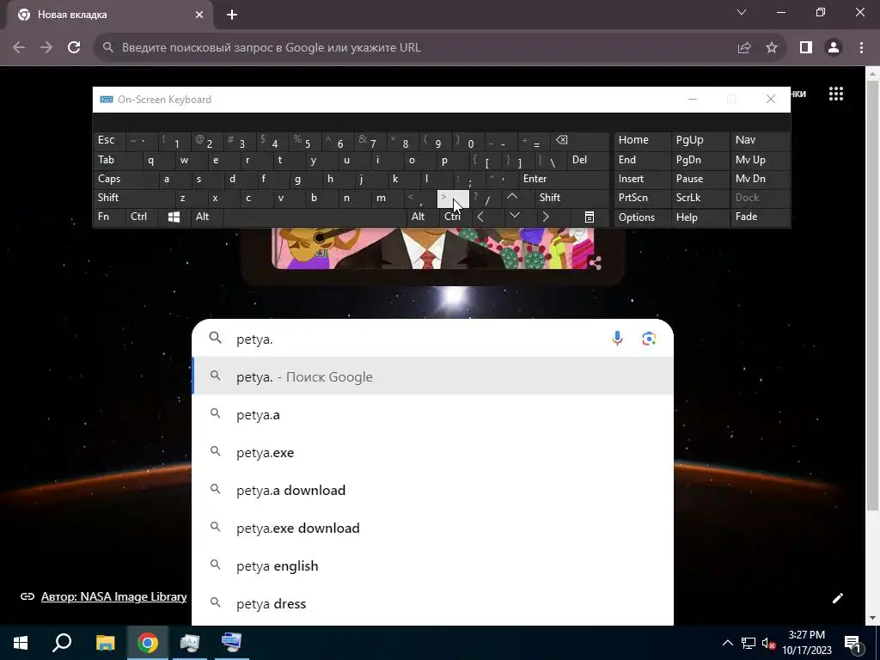Select the "petya.exe download" suggestion

click(433, 529)
